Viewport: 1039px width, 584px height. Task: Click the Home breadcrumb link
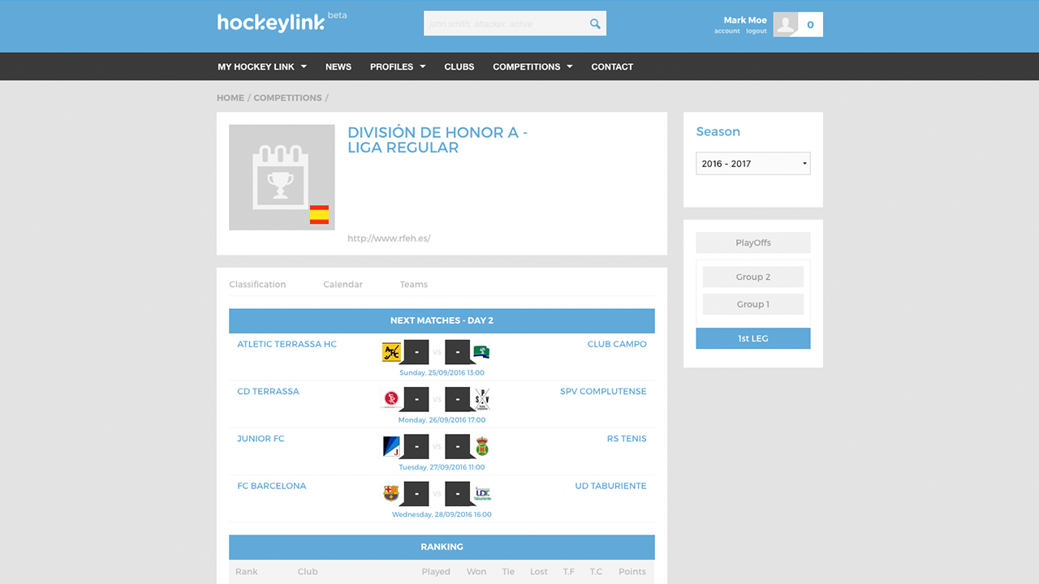pos(231,97)
